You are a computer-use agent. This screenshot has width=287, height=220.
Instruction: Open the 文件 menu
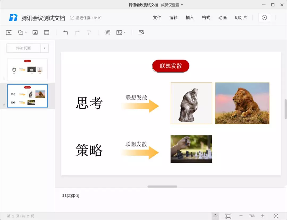coord(157,18)
